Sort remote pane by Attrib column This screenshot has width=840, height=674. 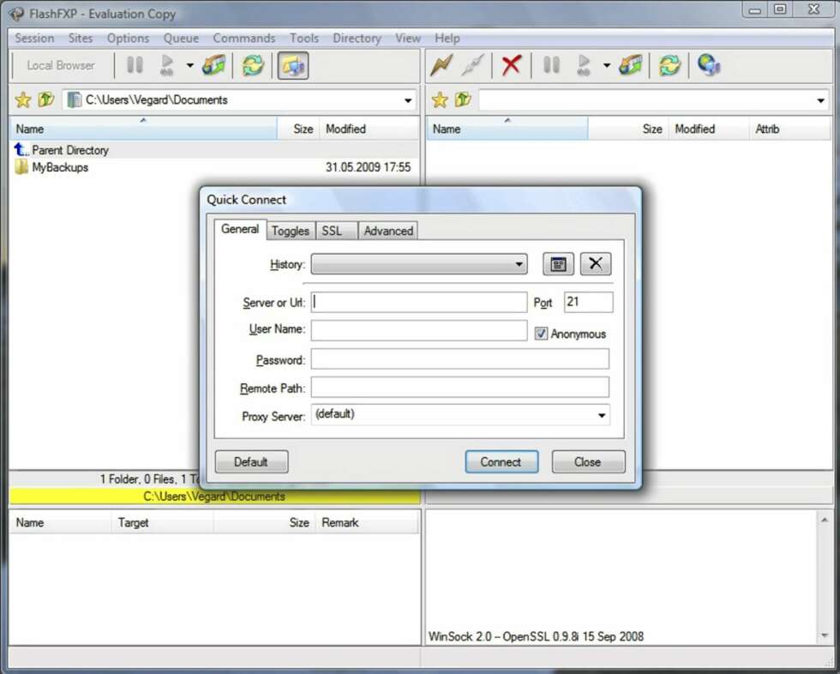[789, 129]
